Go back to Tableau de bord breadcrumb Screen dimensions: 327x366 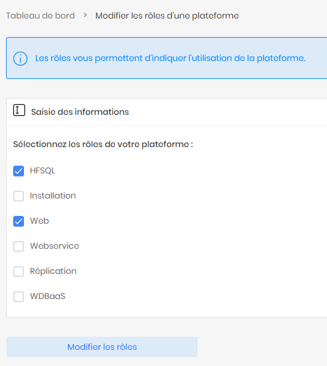[40, 16]
